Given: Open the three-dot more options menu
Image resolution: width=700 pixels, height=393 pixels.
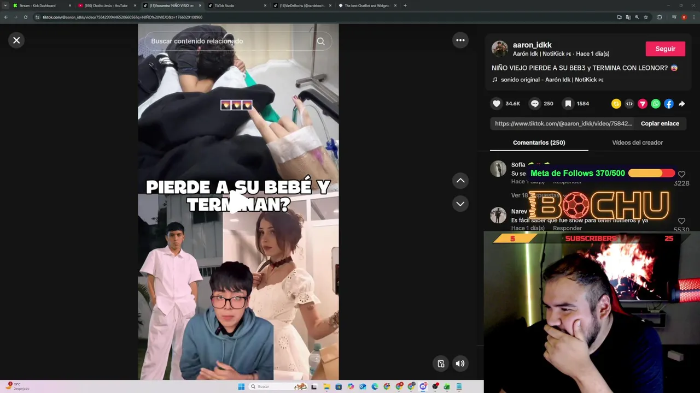Looking at the screenshot, I should pos(460,40).
